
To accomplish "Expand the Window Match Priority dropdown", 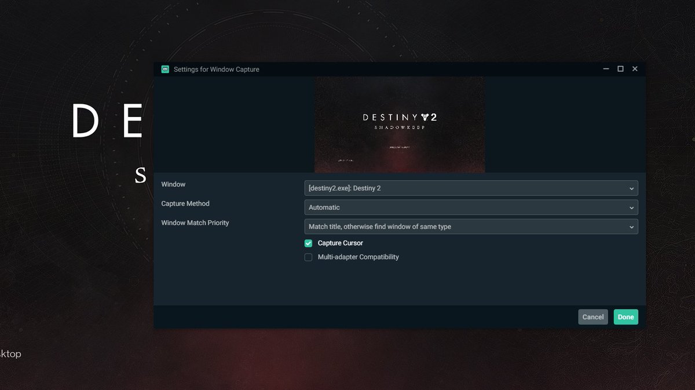I will click(x=471, y=227).
